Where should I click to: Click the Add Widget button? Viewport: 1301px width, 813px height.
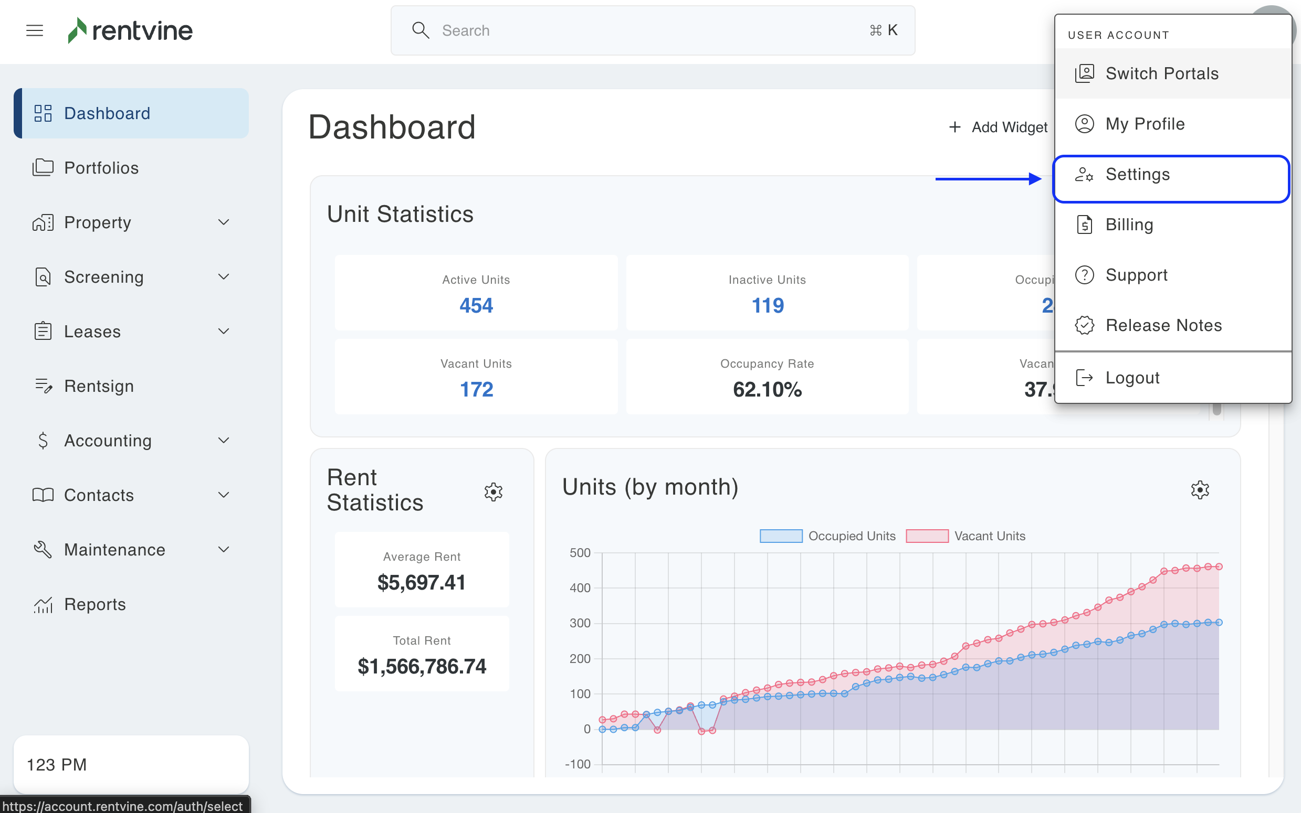999,127
